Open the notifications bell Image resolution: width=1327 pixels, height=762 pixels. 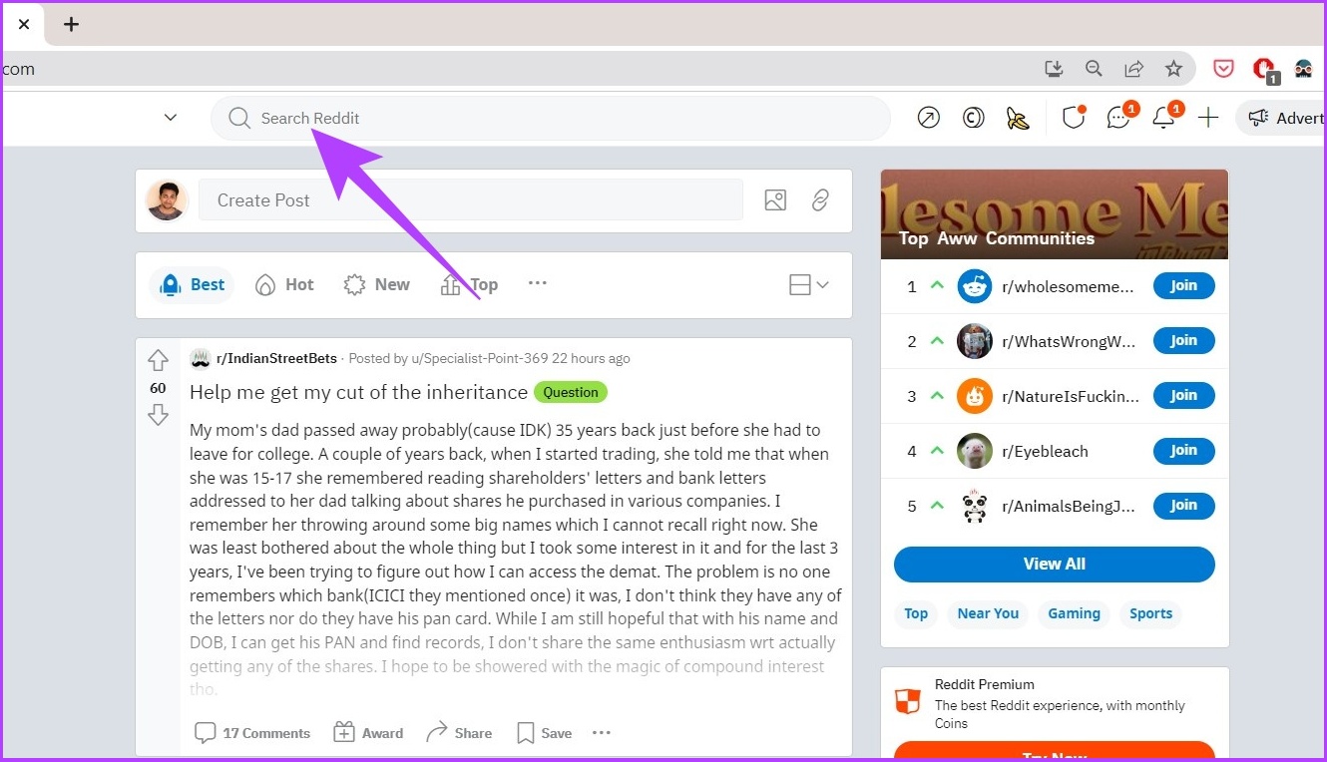point(1163,118)
